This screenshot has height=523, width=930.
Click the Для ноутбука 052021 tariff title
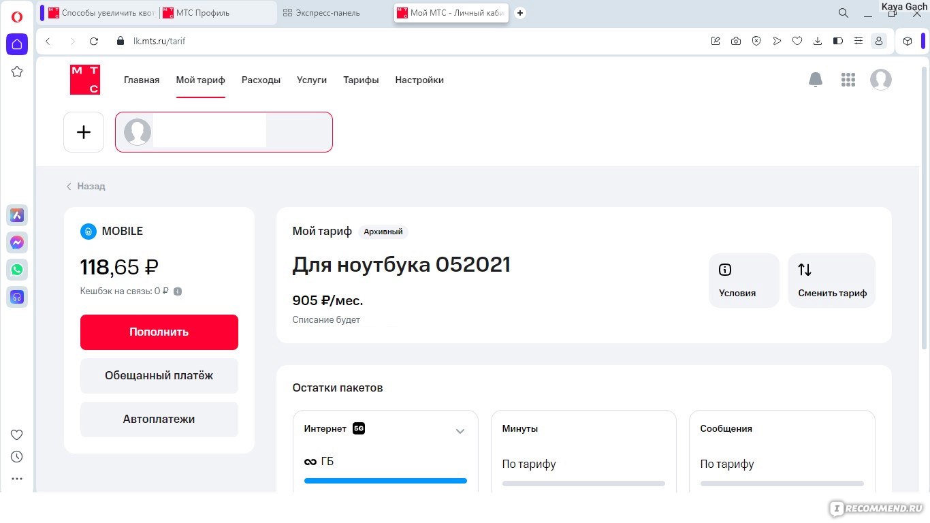[402, 264]
